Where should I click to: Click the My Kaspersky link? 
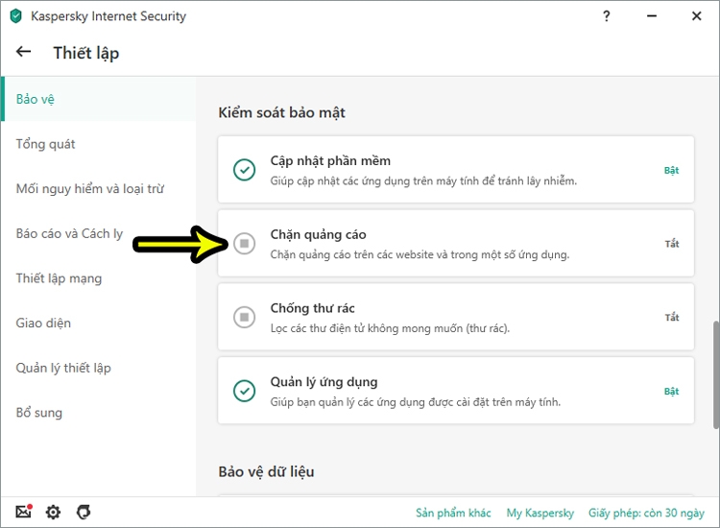tap(540, 513)
